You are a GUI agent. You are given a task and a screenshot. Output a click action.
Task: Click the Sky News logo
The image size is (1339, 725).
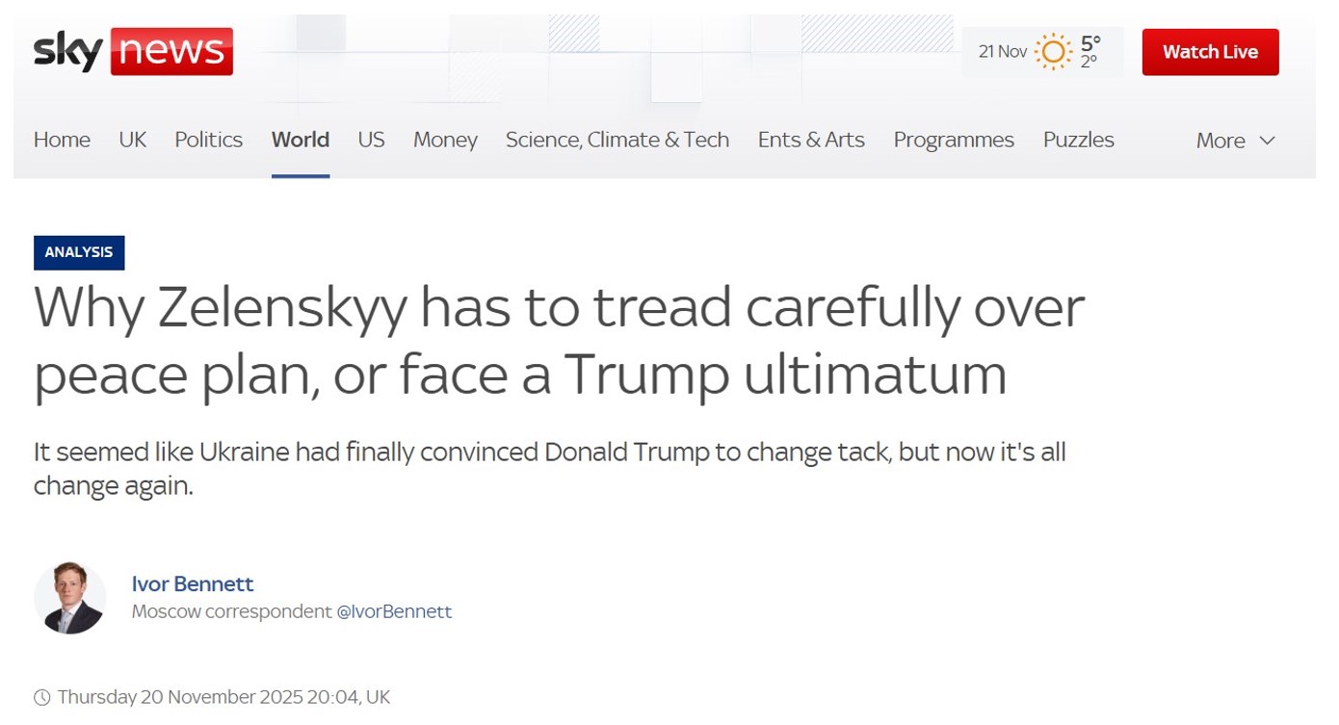133,51
